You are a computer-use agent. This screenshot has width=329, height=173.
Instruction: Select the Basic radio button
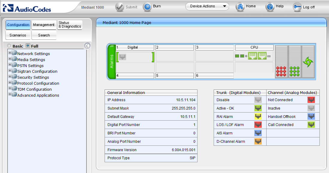pos(9,46)
